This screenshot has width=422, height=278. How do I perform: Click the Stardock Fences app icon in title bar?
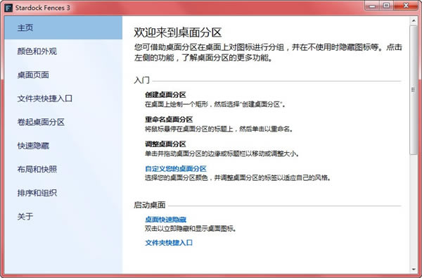(8, 8)
